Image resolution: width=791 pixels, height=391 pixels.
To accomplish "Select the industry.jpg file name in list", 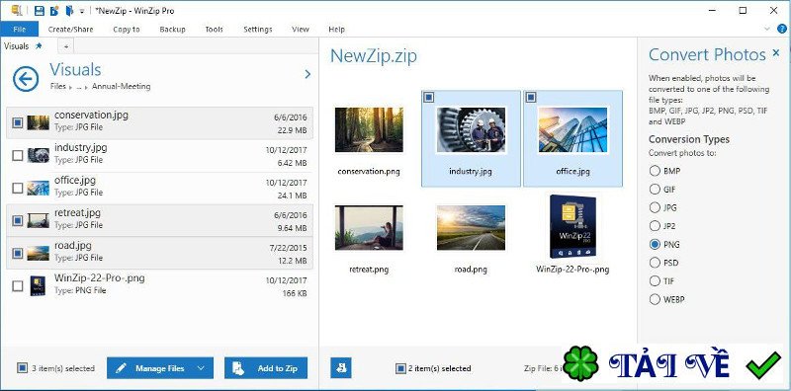I will [81, 148].
